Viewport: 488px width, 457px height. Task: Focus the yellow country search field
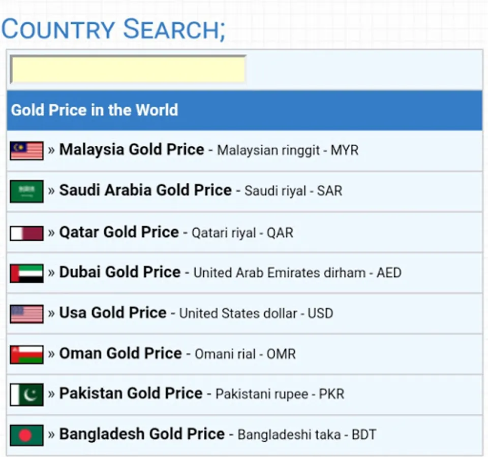pos(128,70)
